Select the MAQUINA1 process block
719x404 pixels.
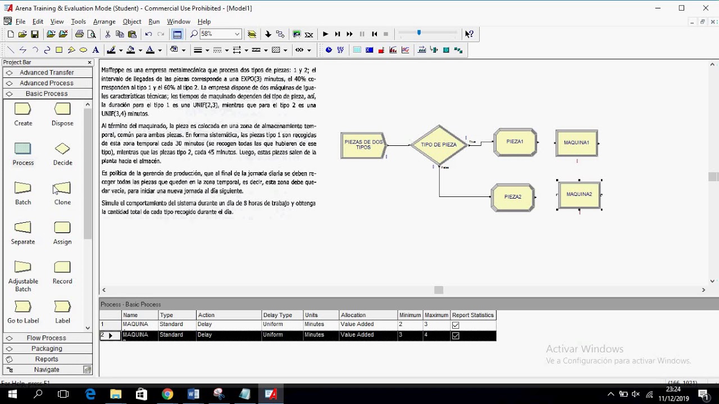tap(577, 143)
